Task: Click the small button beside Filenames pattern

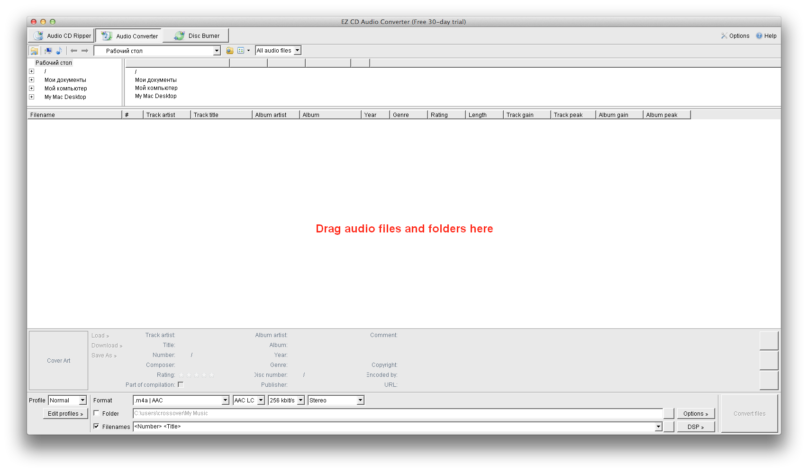Action: [669, 427]
